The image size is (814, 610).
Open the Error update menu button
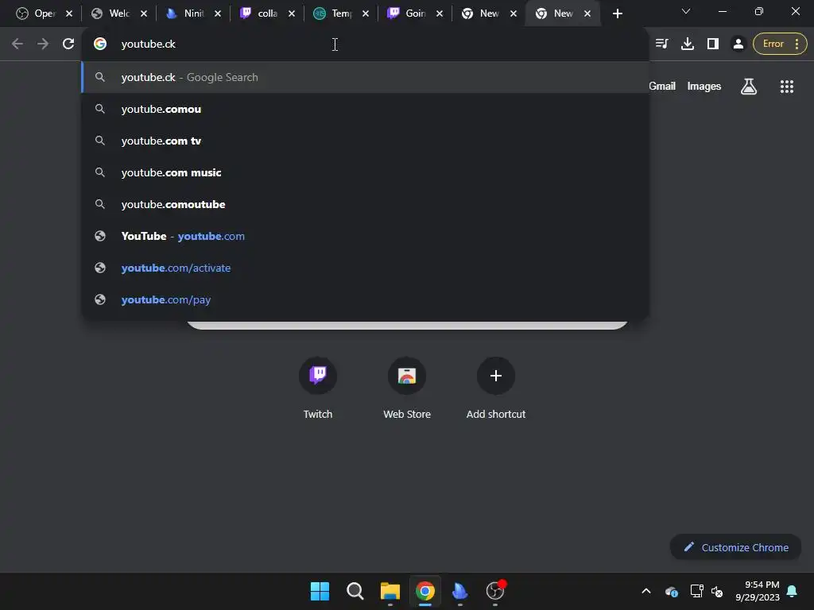(780, 44)
